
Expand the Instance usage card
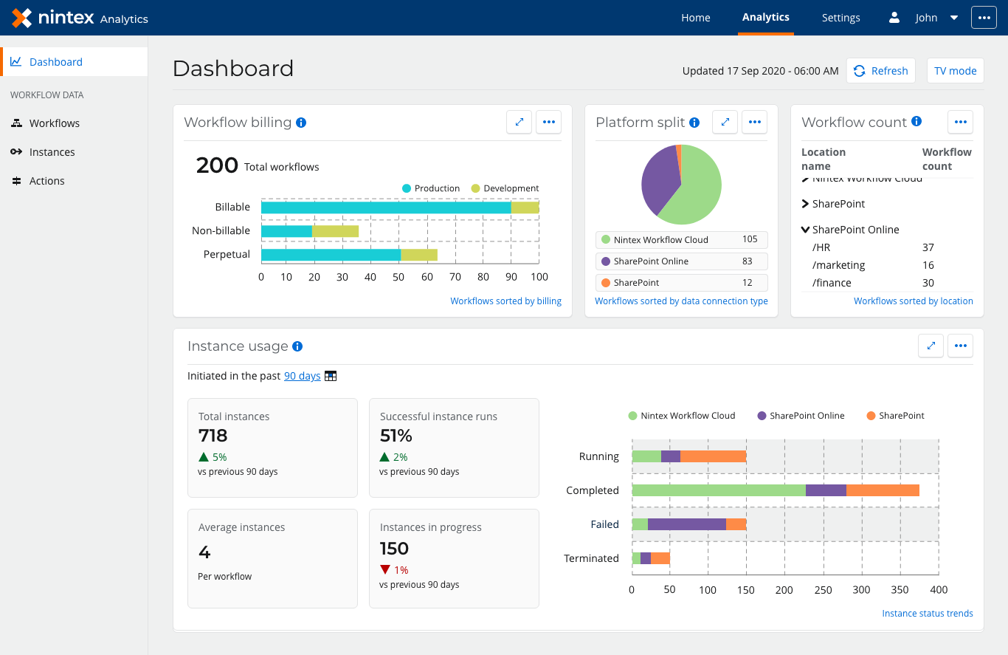coord(931,346)
